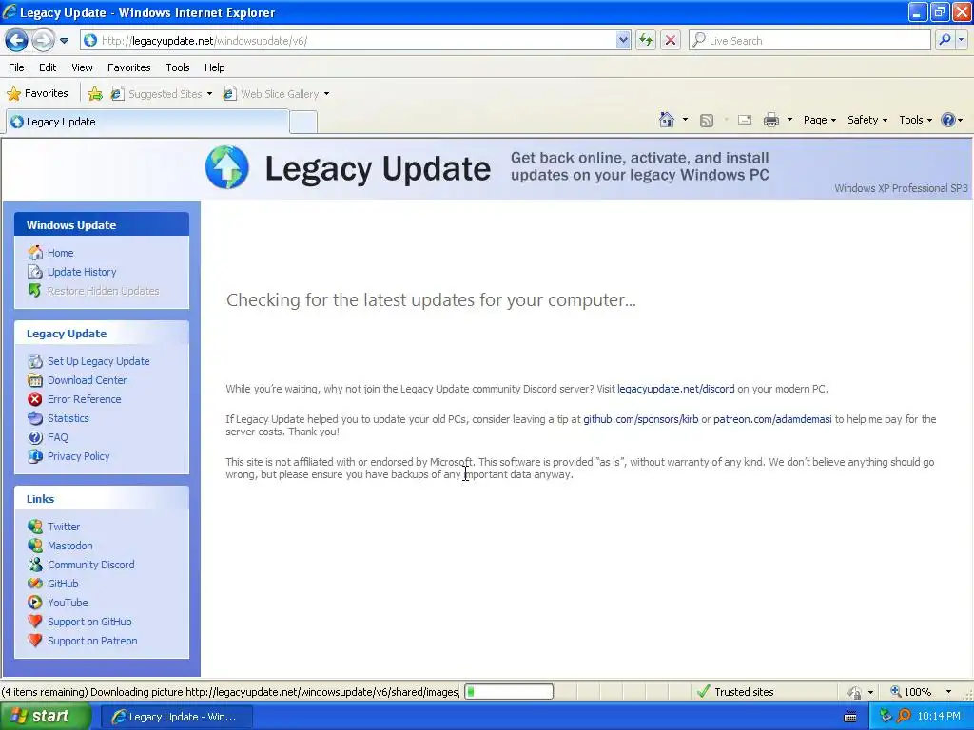The height and width of the screenshot is (730, 974).
Task: Select the Legacy Update tab
Action: 147,122
